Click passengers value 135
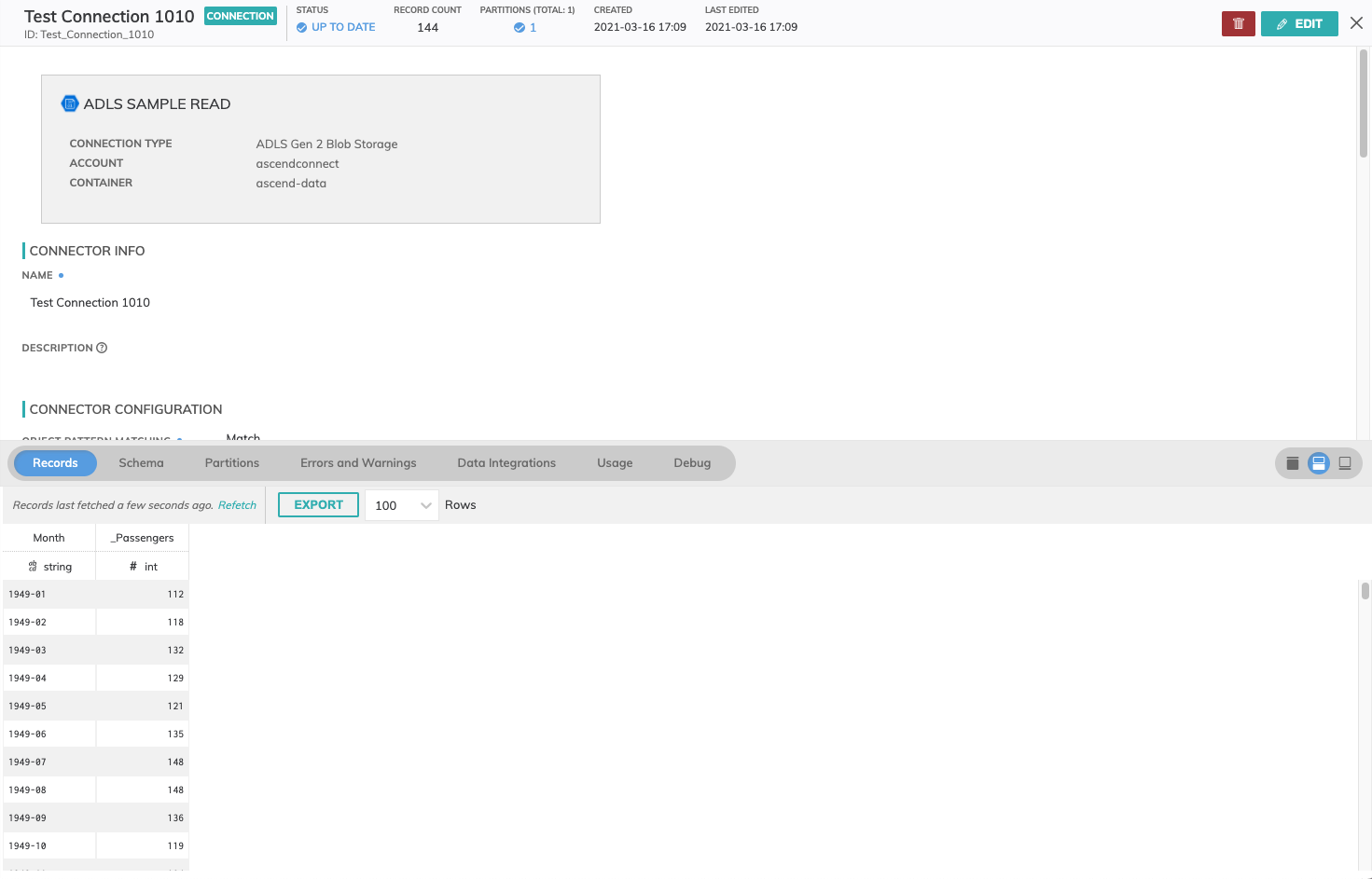 point(175,734)
